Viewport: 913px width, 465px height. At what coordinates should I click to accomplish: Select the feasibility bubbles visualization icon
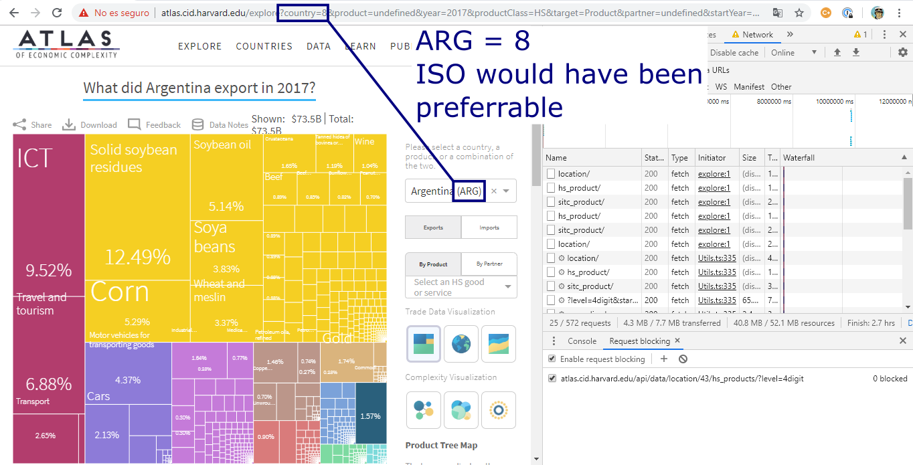(x=461, y=409)
